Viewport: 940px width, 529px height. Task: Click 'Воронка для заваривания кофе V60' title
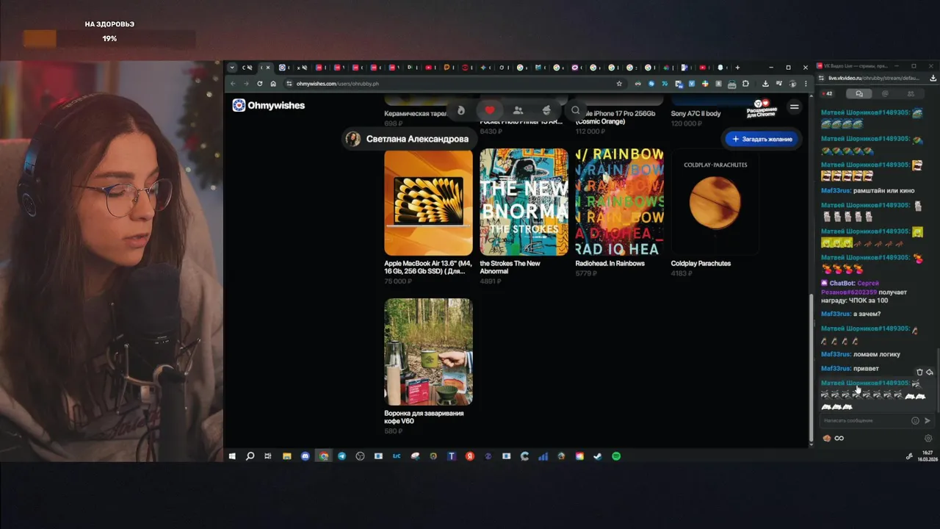tap(424, 417)
